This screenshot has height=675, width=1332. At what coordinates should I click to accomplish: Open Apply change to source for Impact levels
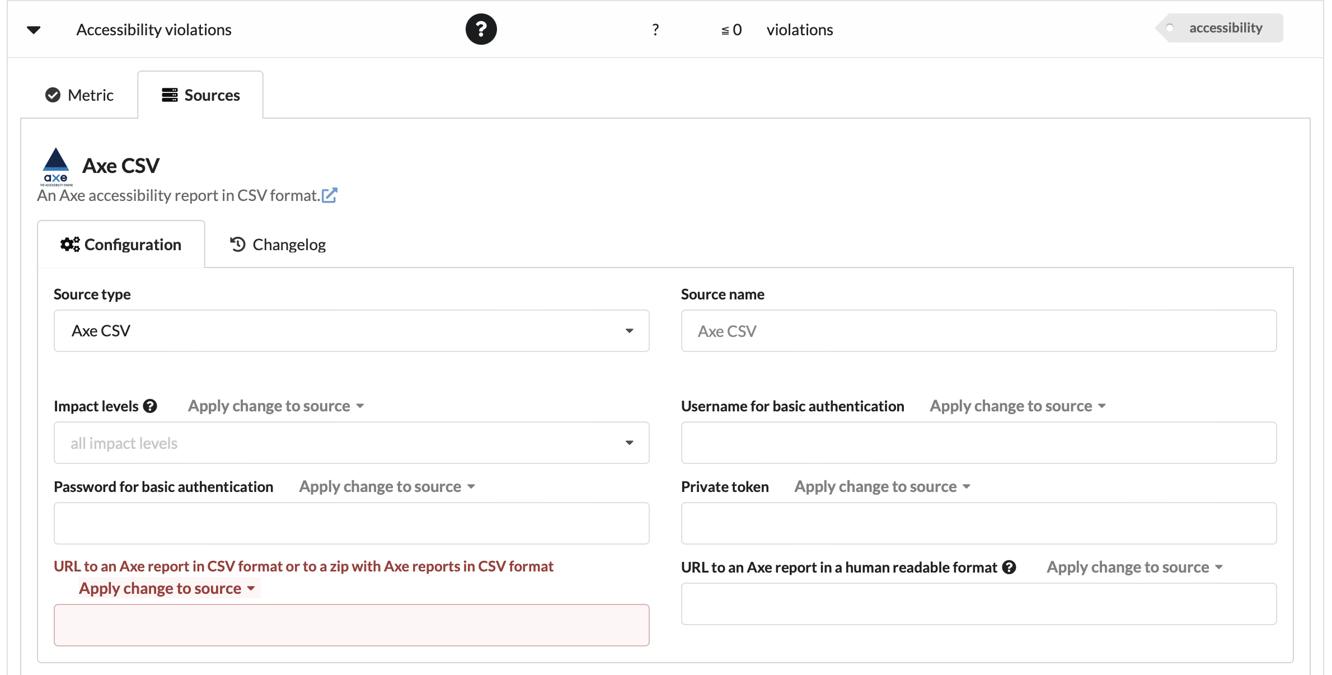(x=276, y=406)
